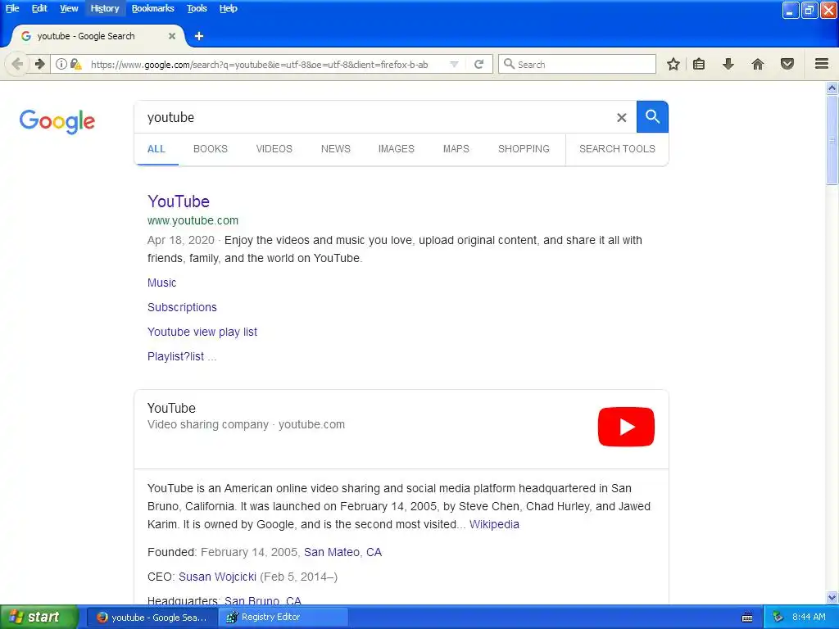This screenshot has width=839, height=629.
Task: Switch to the IMAGES search tab
Action: (396, 149)
